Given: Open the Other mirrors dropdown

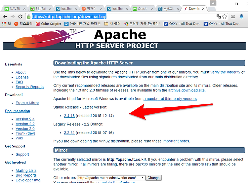Looking at the screenshot, I should [111, 178].
